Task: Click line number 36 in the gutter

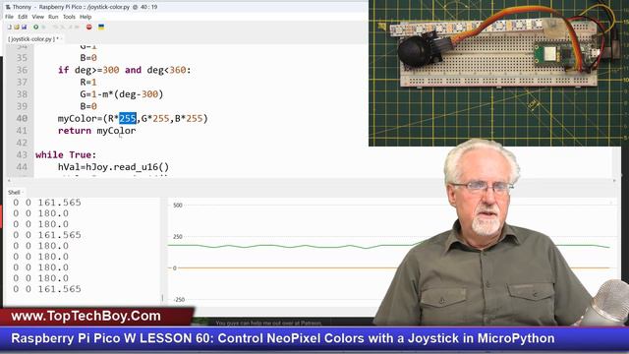Action: click(x=22, y=70)
